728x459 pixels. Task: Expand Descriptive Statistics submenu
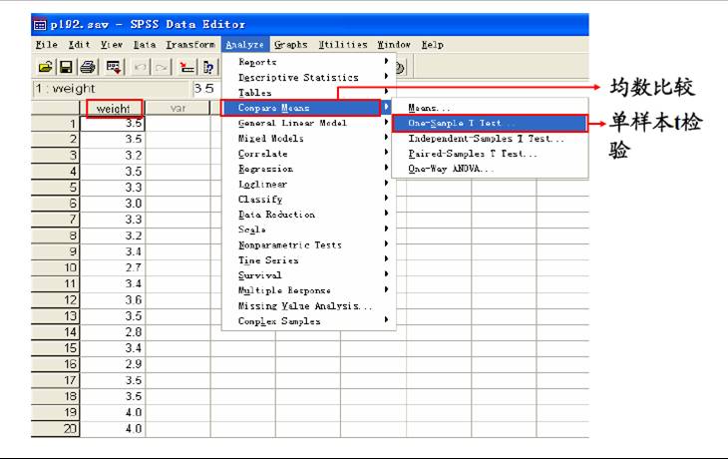(x=309, y=77)
